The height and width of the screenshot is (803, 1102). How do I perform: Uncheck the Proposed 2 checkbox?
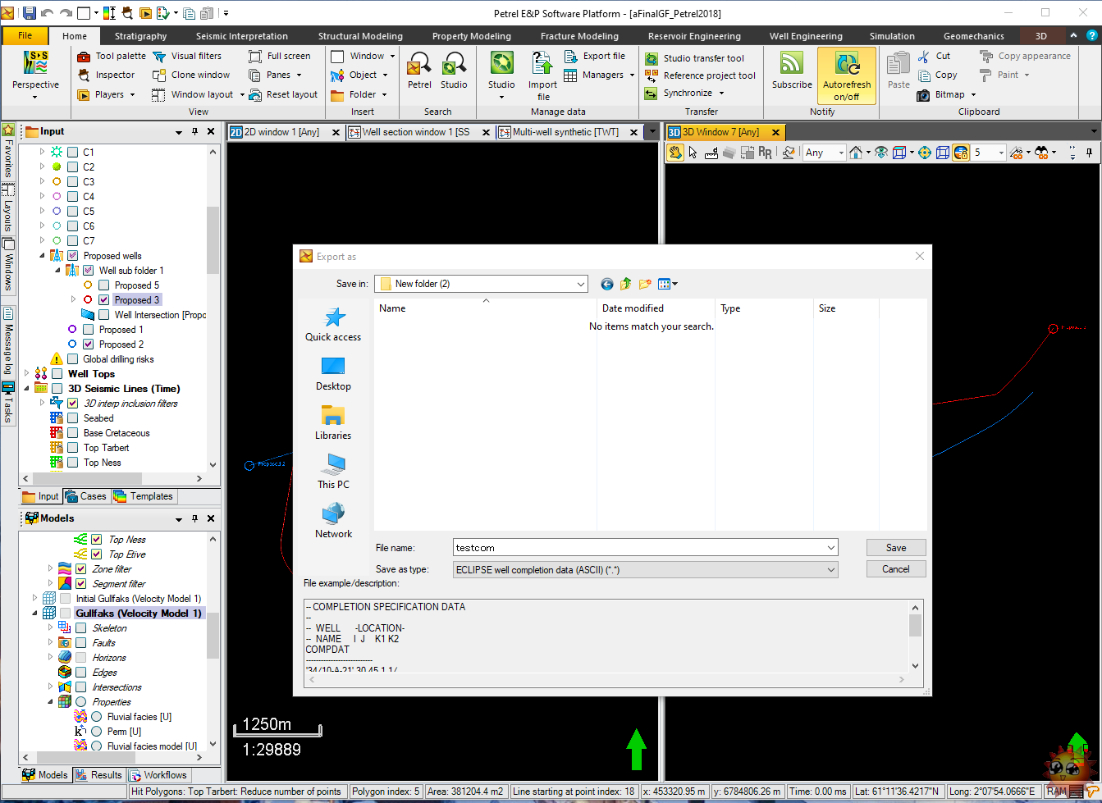click(88, 344)
